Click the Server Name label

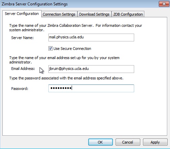[x=22, y=38]
